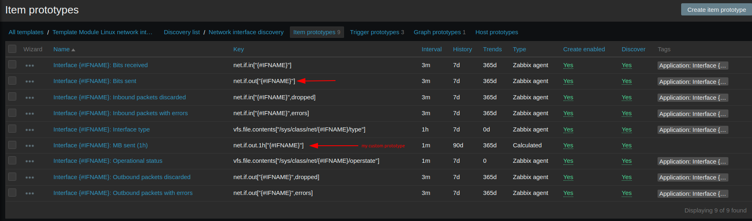This screenshot has height=221, width=752.
Task: Open Template Module Linux network interfaces breadcrumb
Action: click(x=102, y=32)
